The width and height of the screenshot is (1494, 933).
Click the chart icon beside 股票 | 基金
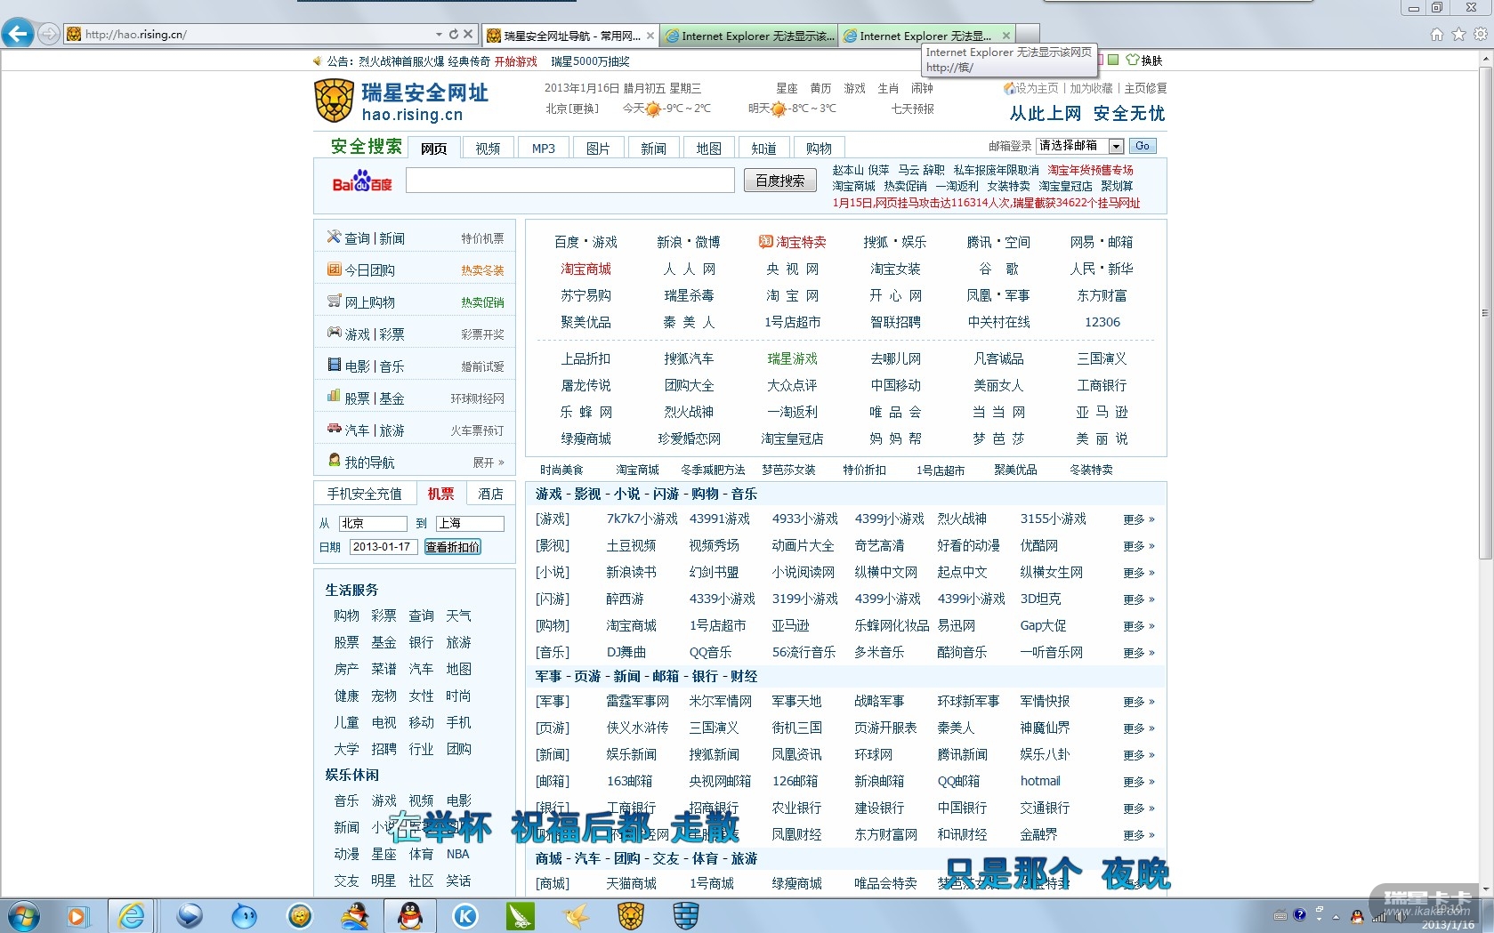coord(334,397)
